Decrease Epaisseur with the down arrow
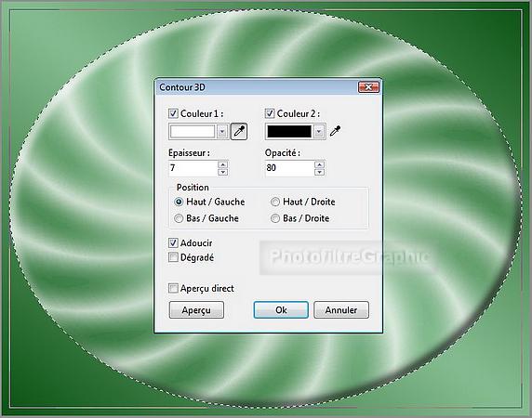 pyautogui.click(x=222, y=172)
